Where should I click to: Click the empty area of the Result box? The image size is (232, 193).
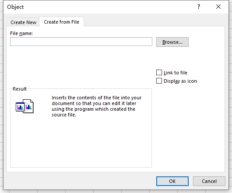click(x=81, y=142)
